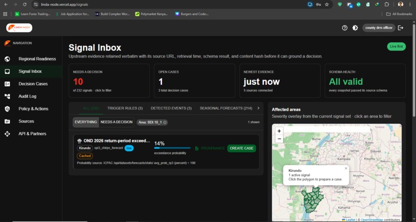Reload the page in browser
This screenshot has height=222, width=416.
pos(24,5)
